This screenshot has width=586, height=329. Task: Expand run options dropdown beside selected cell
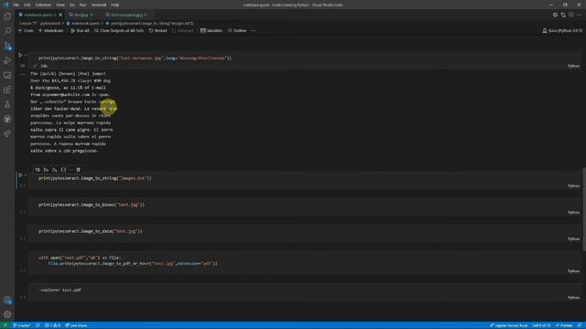click(26, 175)
